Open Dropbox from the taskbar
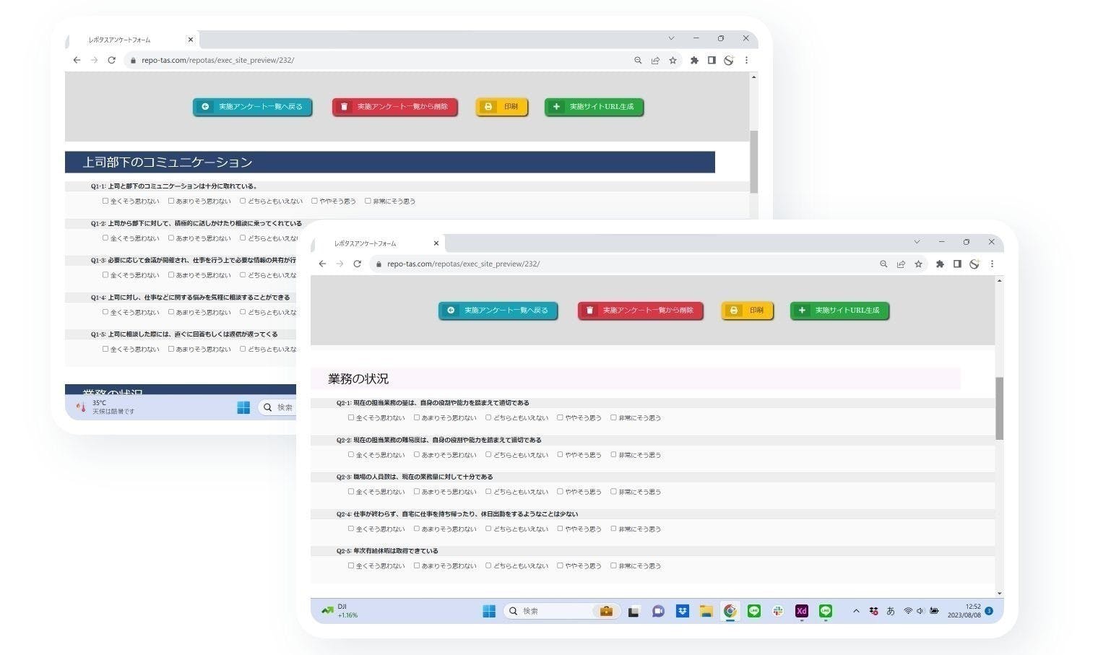Viewport: 1098px width, 655px height. tap(682, 611)
